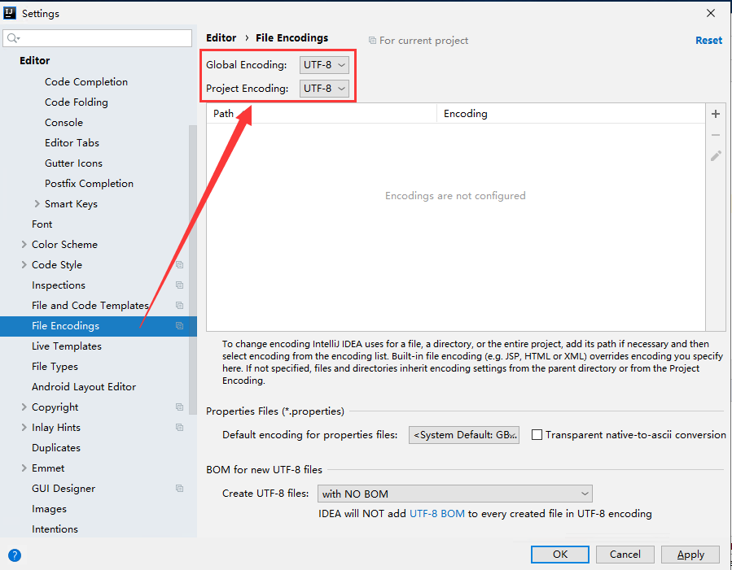The width and height of the screenshot is (732, 570).
Task: Open Console settings page
Action: pyautogui.click(x=64, y=123)
